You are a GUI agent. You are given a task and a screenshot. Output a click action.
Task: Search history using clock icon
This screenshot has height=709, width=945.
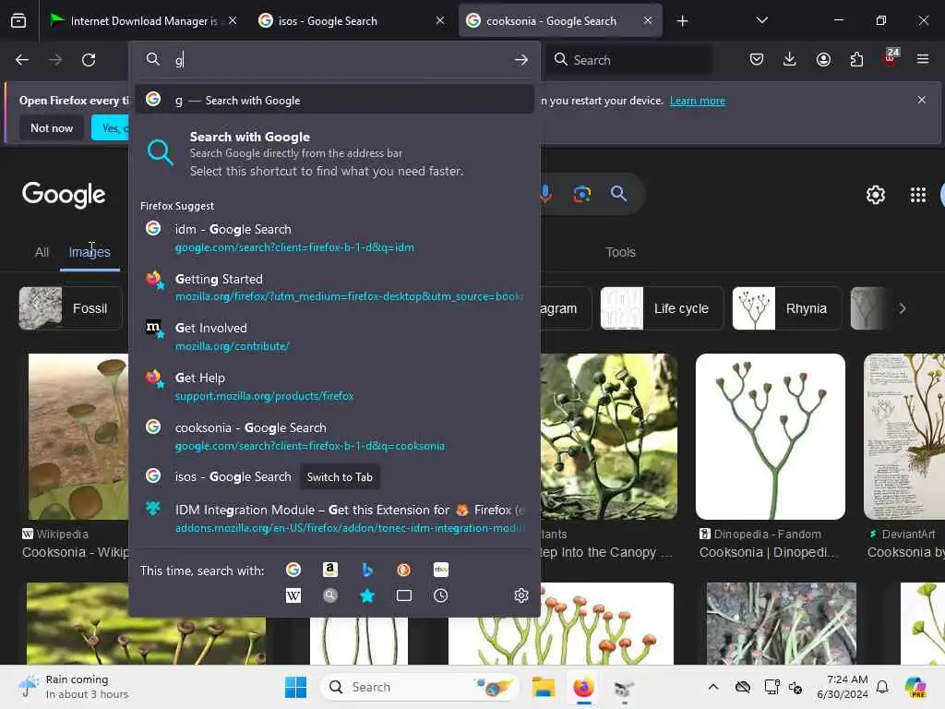(440, 595)
